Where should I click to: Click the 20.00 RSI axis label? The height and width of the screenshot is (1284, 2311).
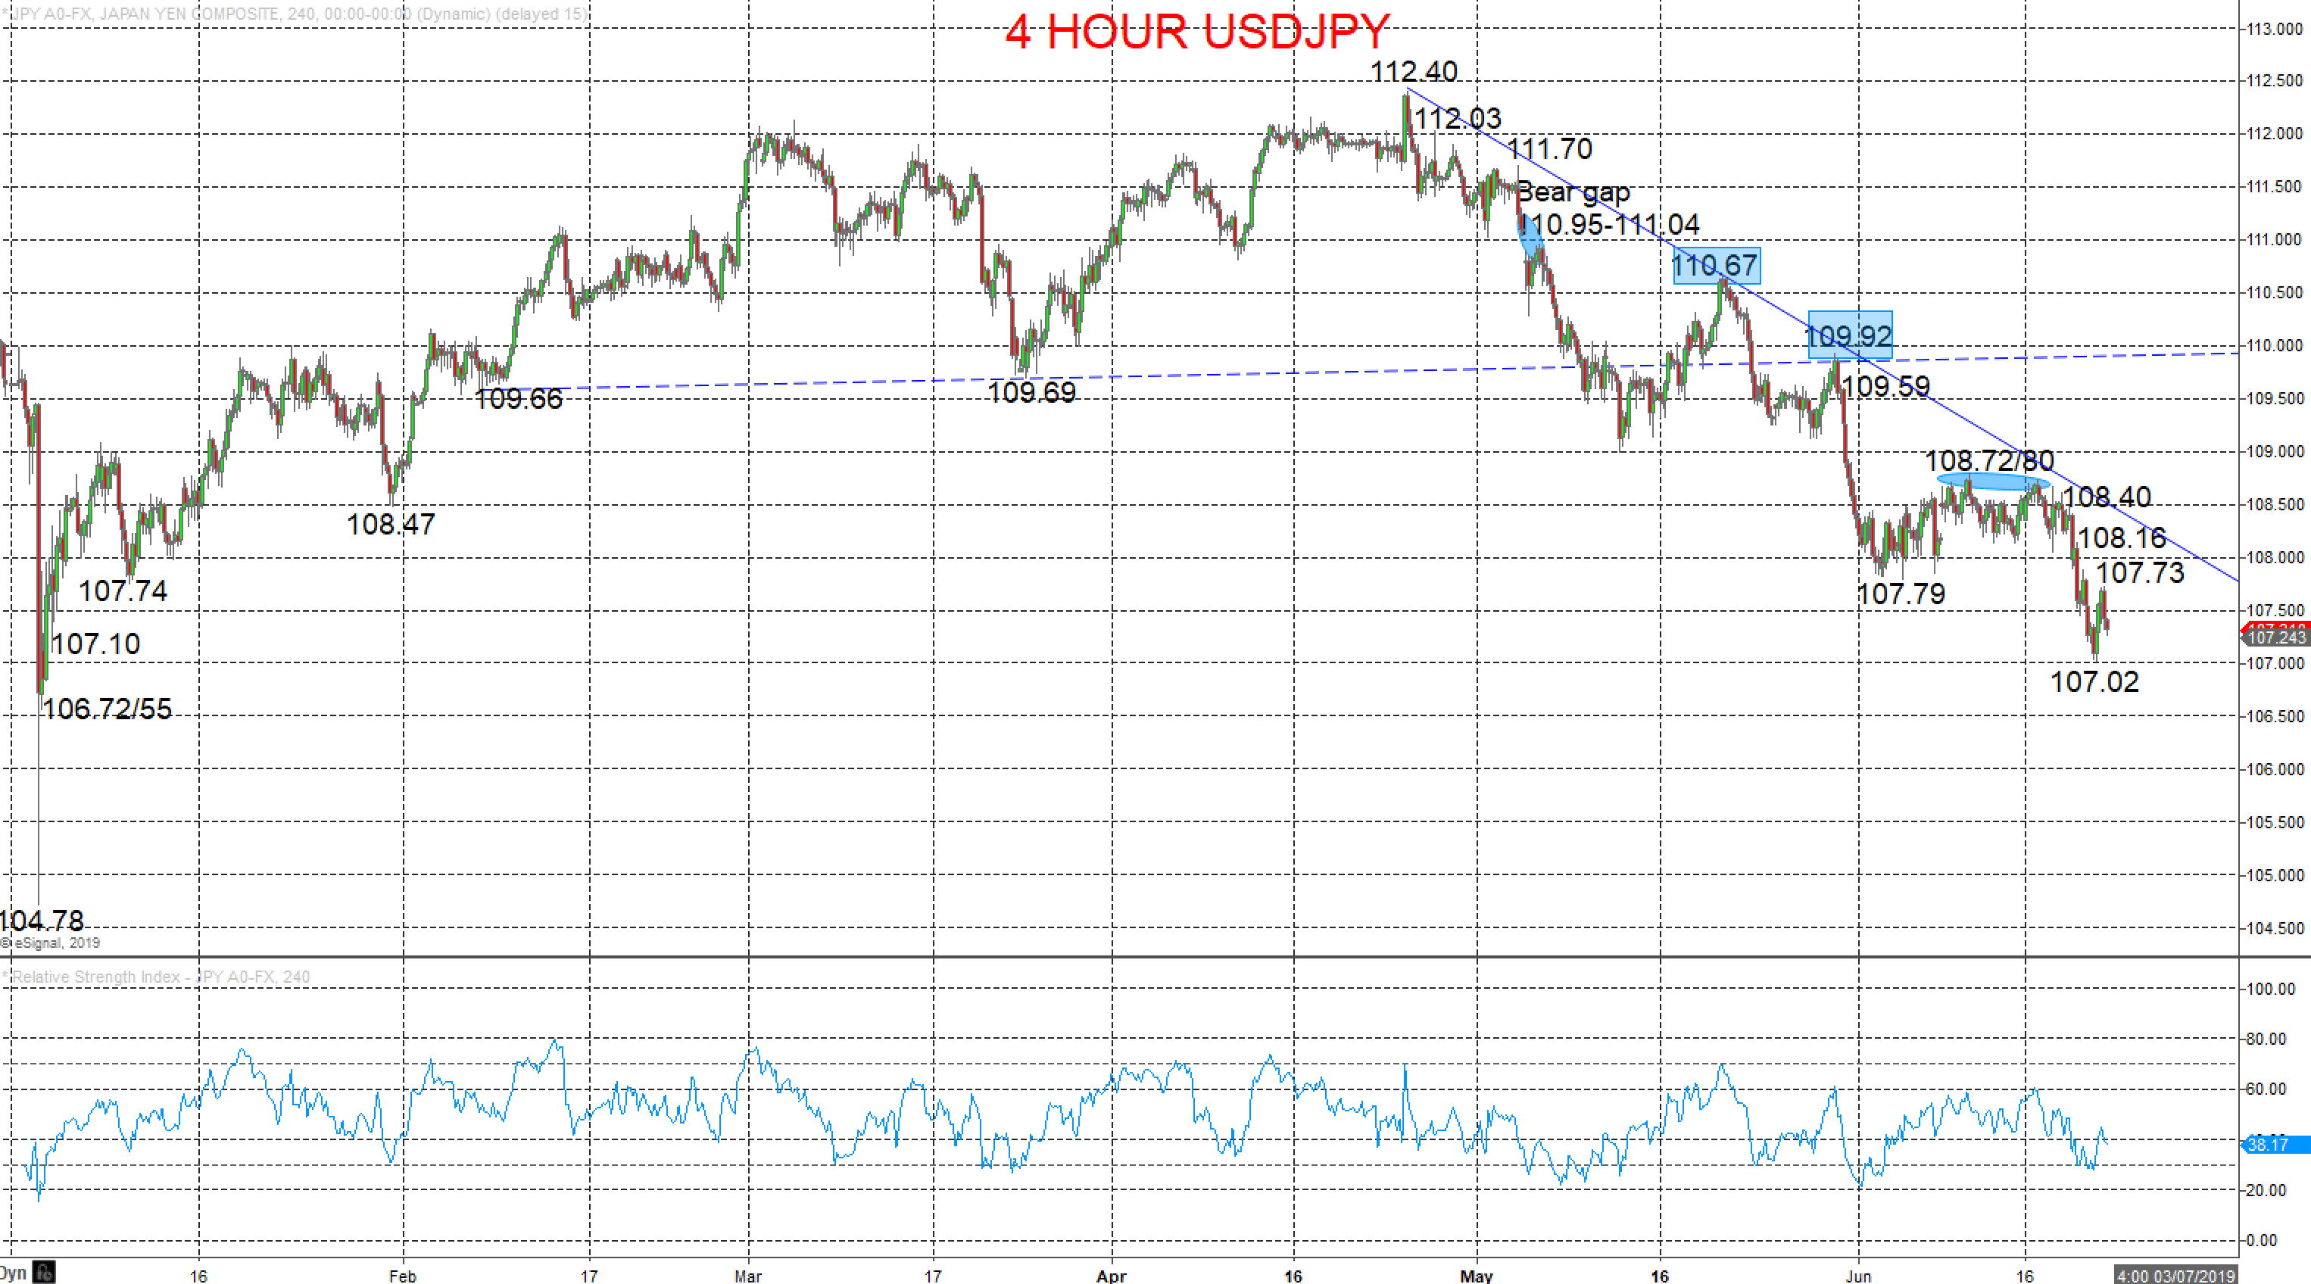[x=2266, y=1191]
